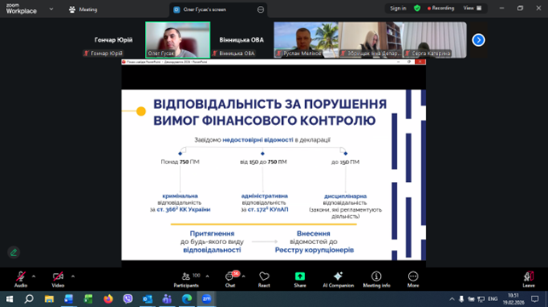Screen dimensions: 548x307
Task: Click the ENG language indicator
Action: point(493,299)
